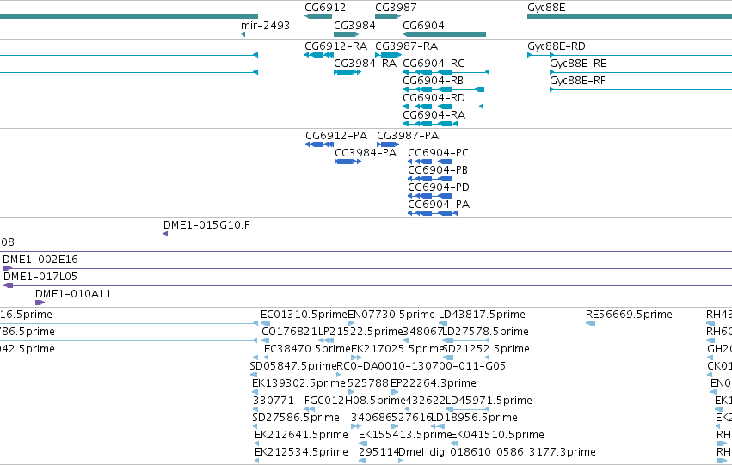Click the EK217025.5prime label

pos(397,349)
